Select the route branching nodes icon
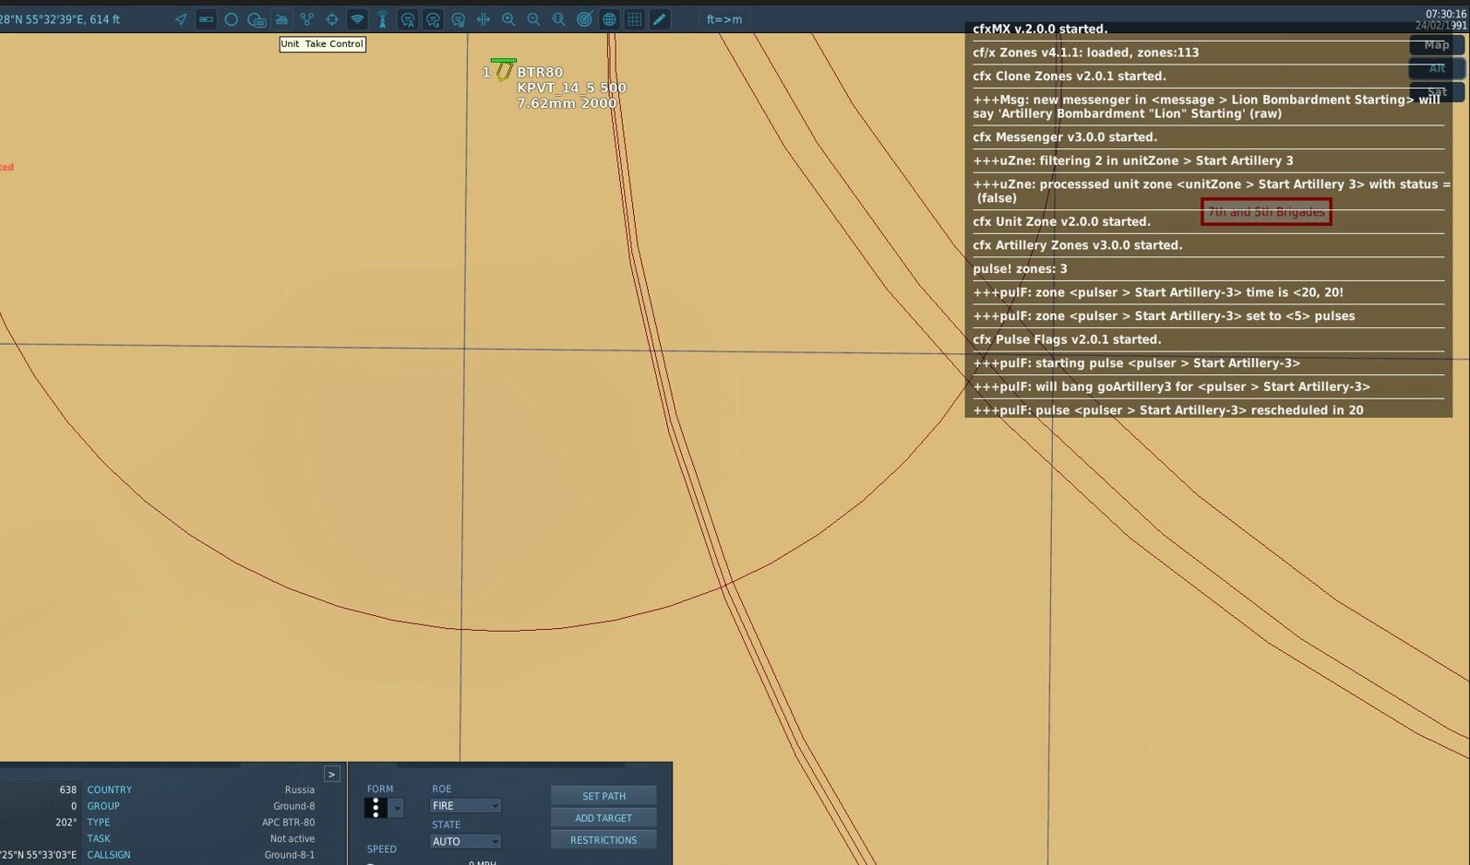 click(x=307, y=19)
